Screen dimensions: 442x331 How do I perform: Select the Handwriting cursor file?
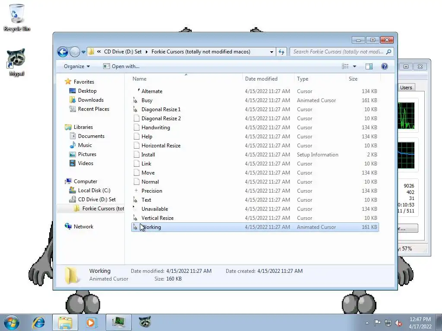coord(255,128)
